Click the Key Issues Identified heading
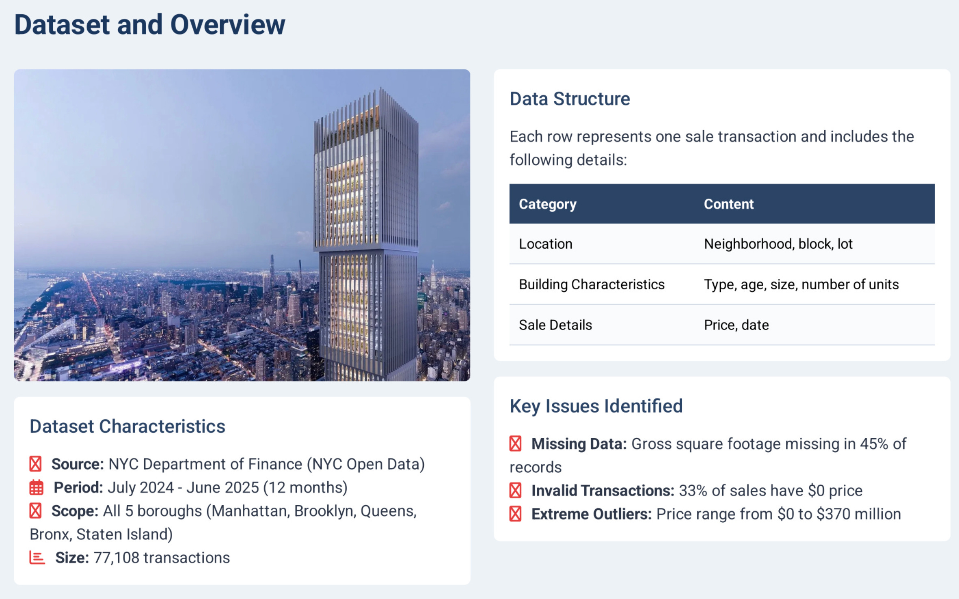Screen dimensions: 959x599 tap(596, 406)
